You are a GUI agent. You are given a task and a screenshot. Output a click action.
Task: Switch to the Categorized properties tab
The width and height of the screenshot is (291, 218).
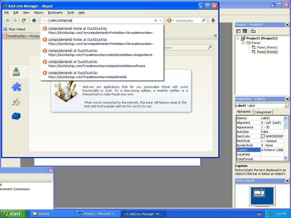point(263,112)
